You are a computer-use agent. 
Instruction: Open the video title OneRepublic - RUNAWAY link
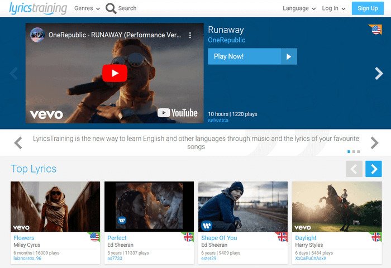coord(115,35)
